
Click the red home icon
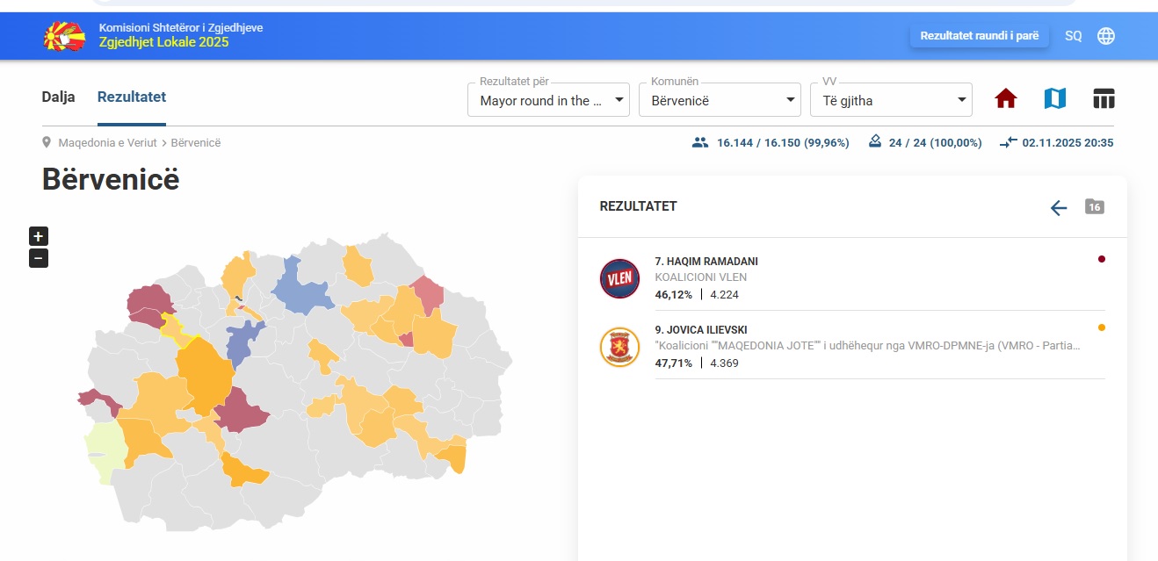click(1006, 99)
